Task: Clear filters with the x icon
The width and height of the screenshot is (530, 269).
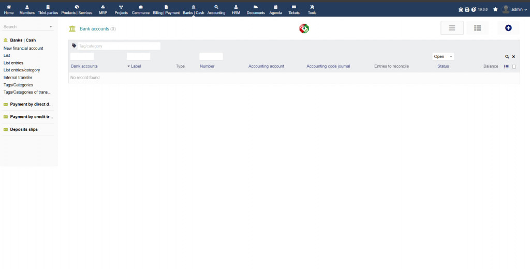Action: tap(513, 57)
